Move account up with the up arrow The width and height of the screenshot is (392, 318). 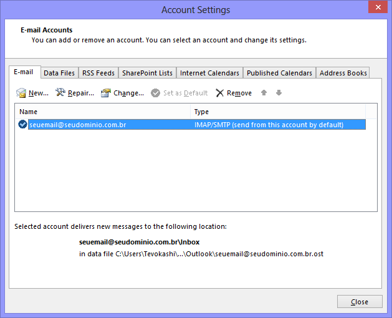tap(264, 93)
